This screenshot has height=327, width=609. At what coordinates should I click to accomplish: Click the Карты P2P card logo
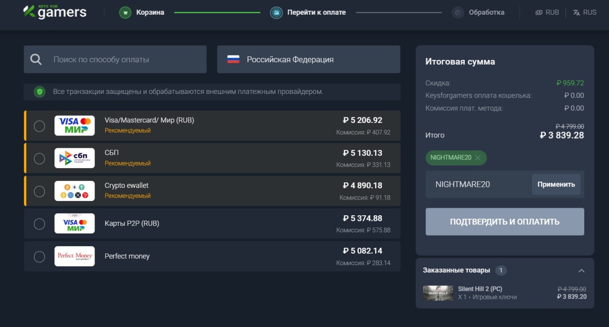click(75, 223)
